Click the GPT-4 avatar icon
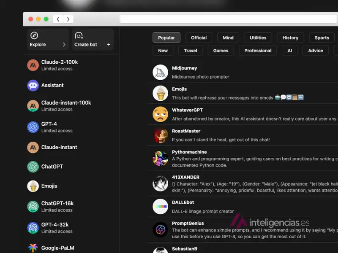This screenshot has width=338, height=253. point(33,127)
